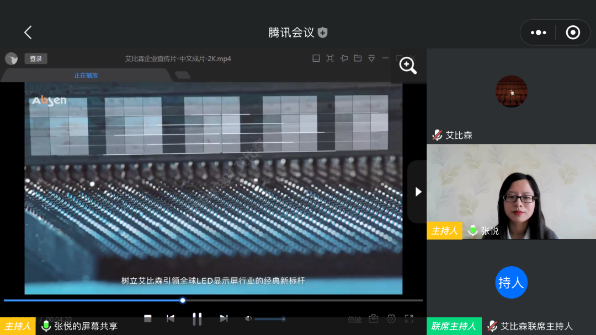
Task: Click the 登录 login button
Action: pos(36,58)
